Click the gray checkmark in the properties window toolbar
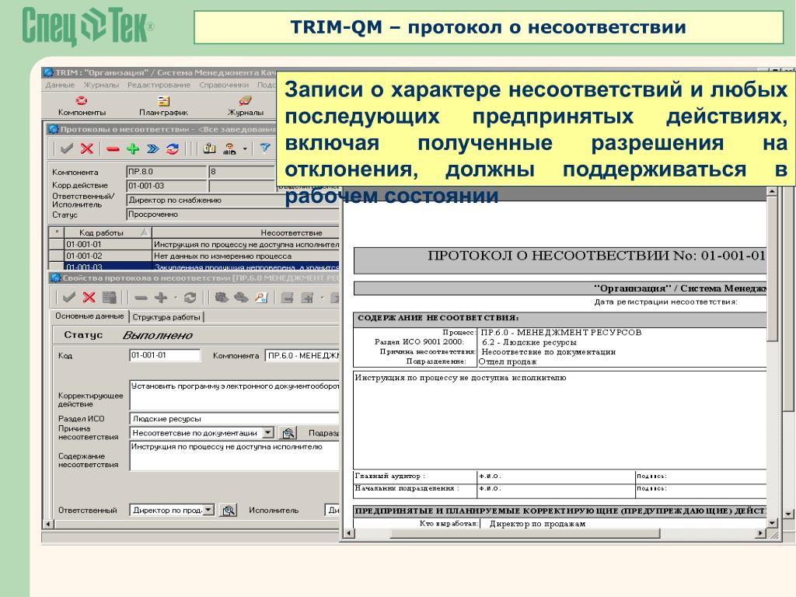 [69, 298]
